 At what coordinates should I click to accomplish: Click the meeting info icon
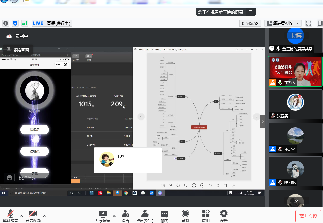(6, 23)
